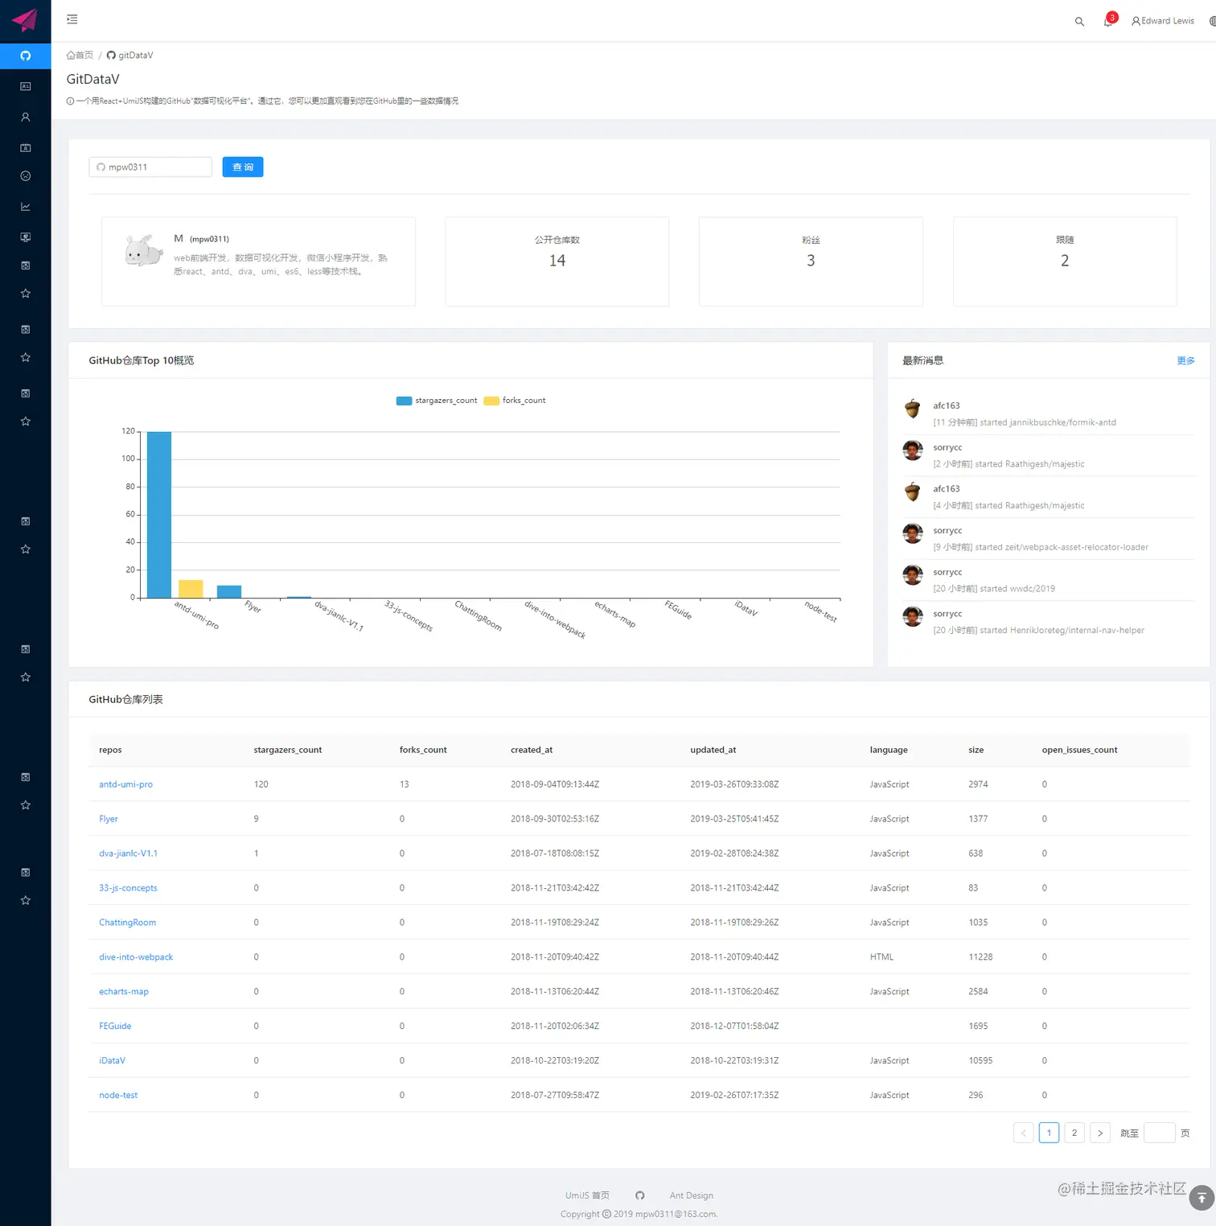Open the user profile sidebar icon
The image size is (1216, 1226).
pyautogui.click(x=26, y=117)
